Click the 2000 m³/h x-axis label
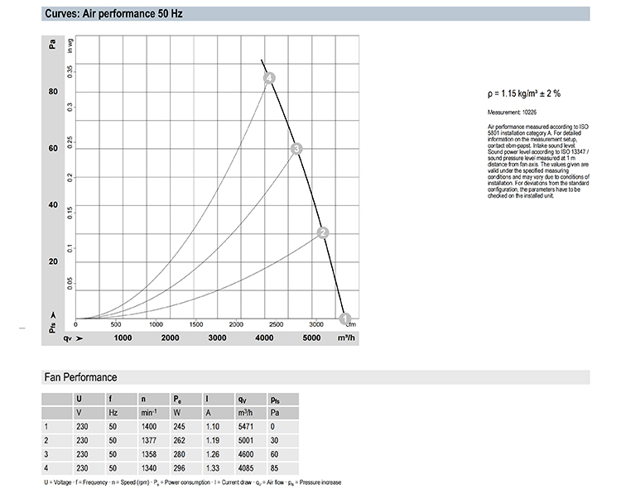The image size is (621, 503). pos(170,338)
